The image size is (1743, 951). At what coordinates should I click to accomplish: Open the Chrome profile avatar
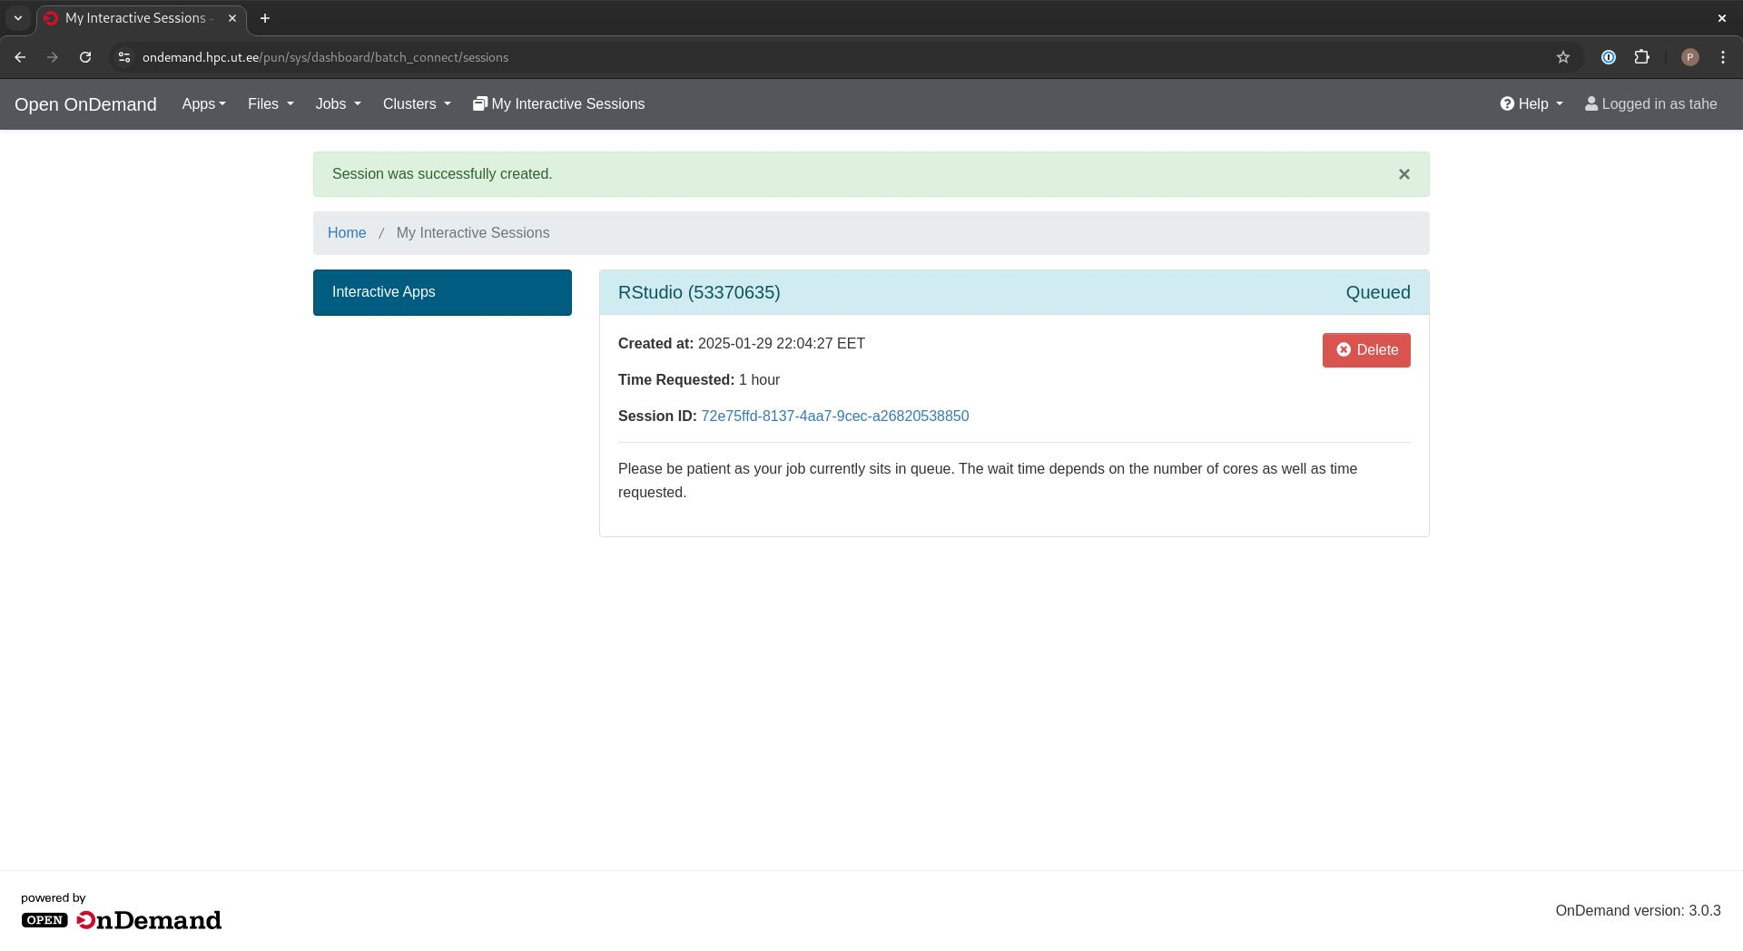pos(1689,57)
